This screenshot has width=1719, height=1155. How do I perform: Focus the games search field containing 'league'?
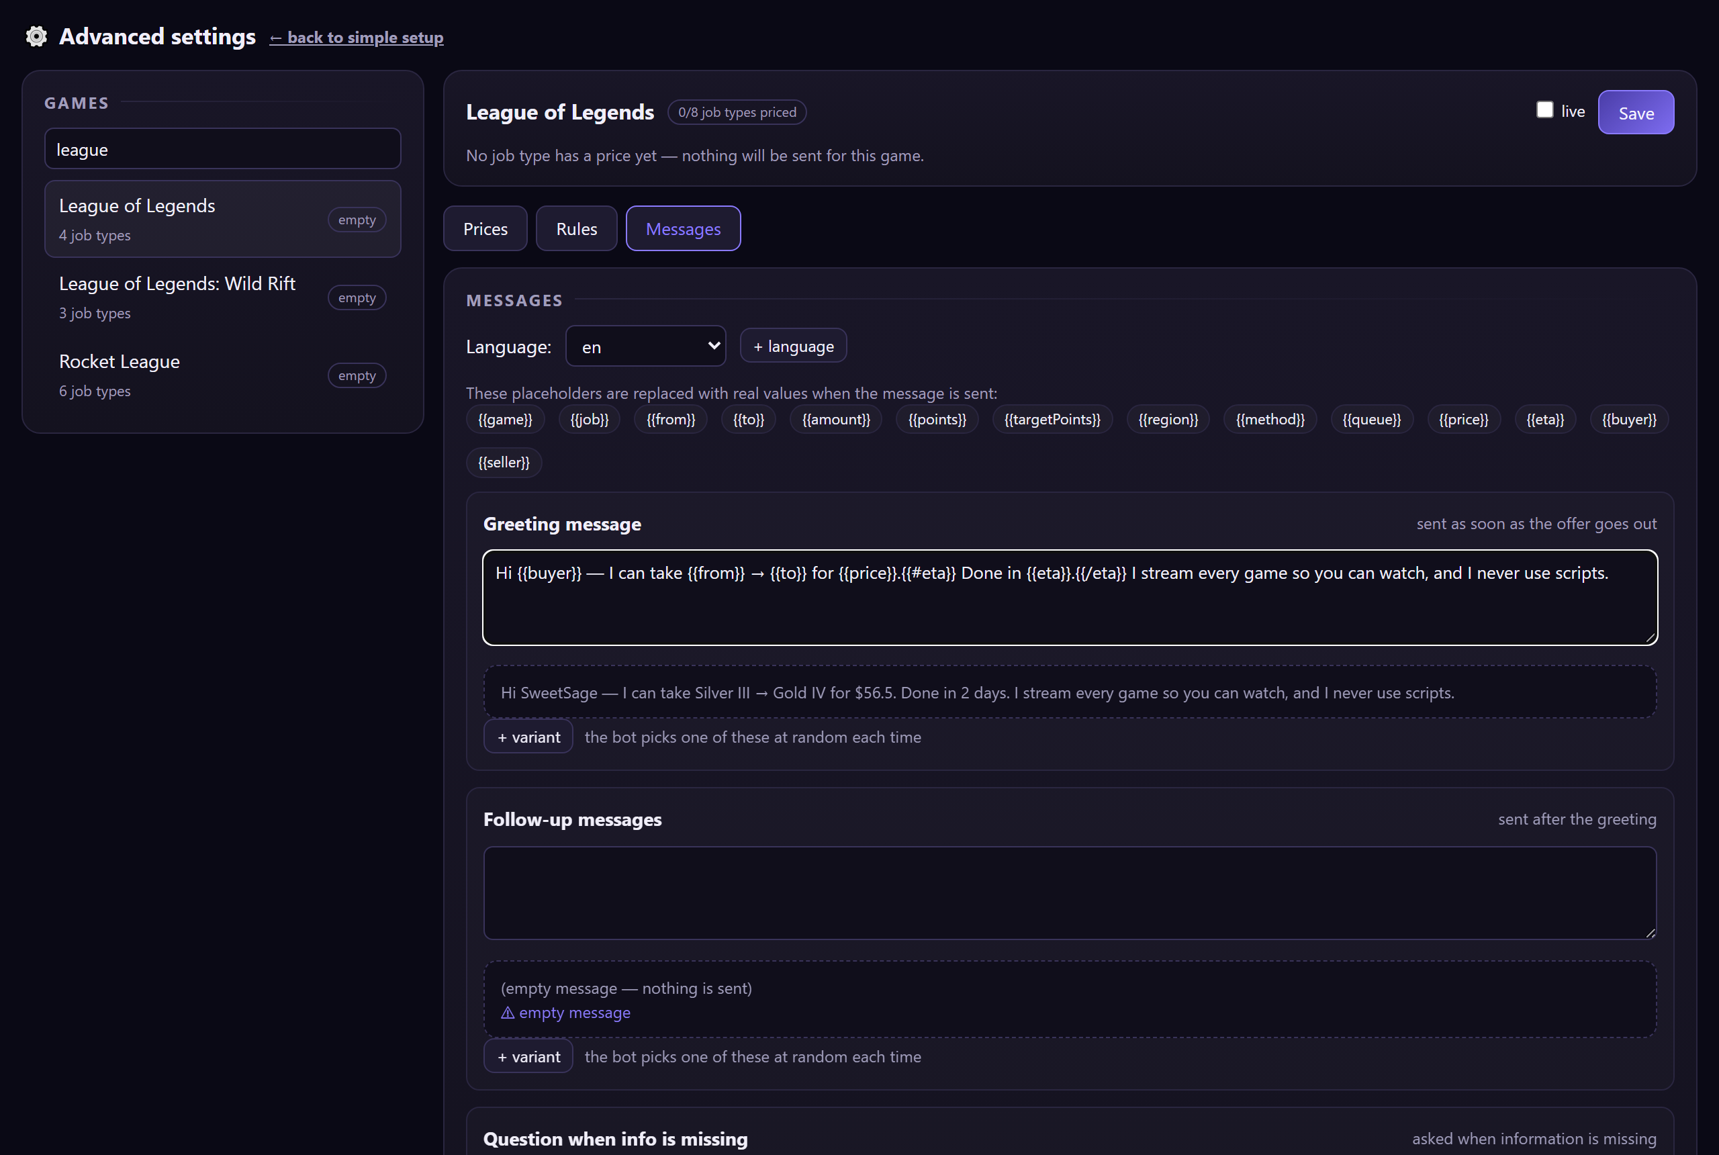[x=222, y=149]
